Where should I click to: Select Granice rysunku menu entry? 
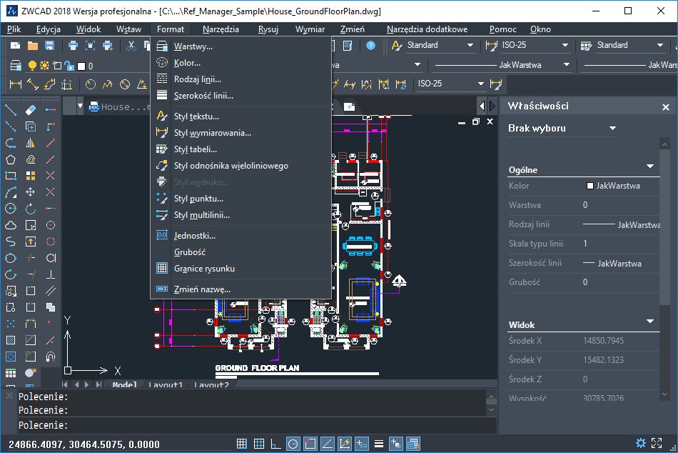coord(241,269)
